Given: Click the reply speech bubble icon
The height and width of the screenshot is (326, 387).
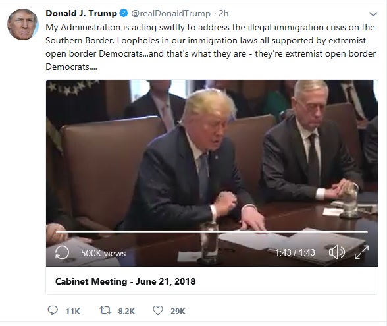Looking at the screenshot, I should pos(53,310).
